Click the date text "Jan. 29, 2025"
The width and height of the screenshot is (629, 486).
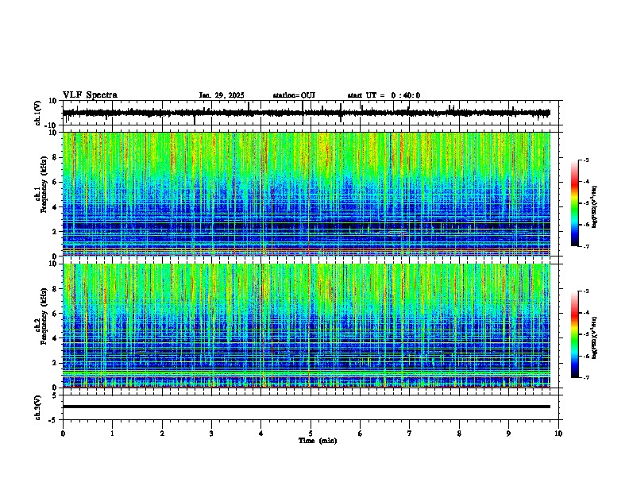222,95
